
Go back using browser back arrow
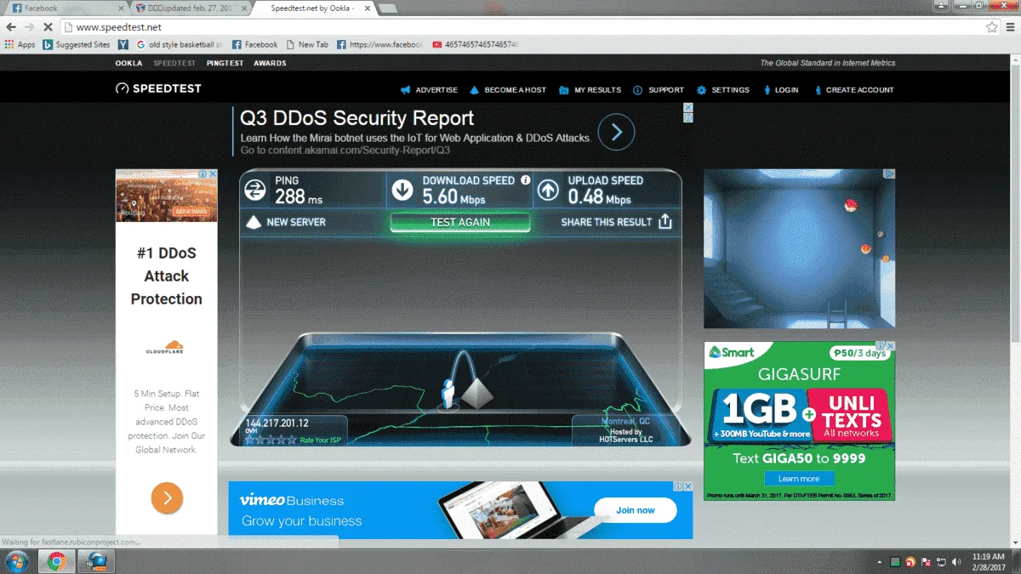coord(11,27)
